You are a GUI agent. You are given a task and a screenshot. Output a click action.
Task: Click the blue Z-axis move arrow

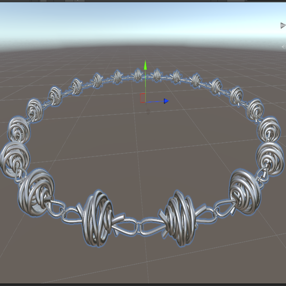tap(166, 101)
